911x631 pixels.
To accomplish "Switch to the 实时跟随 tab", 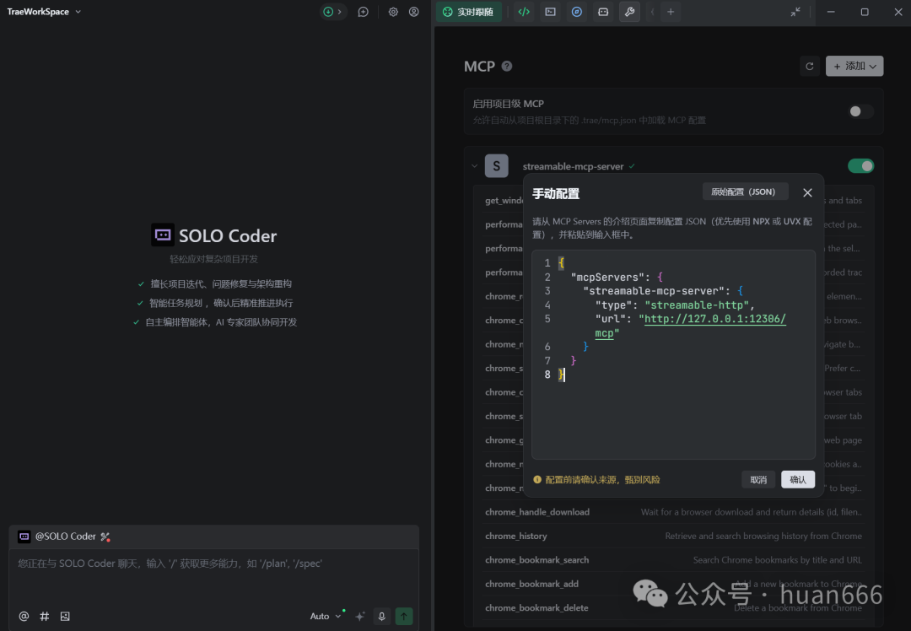I will pos(469,12).
